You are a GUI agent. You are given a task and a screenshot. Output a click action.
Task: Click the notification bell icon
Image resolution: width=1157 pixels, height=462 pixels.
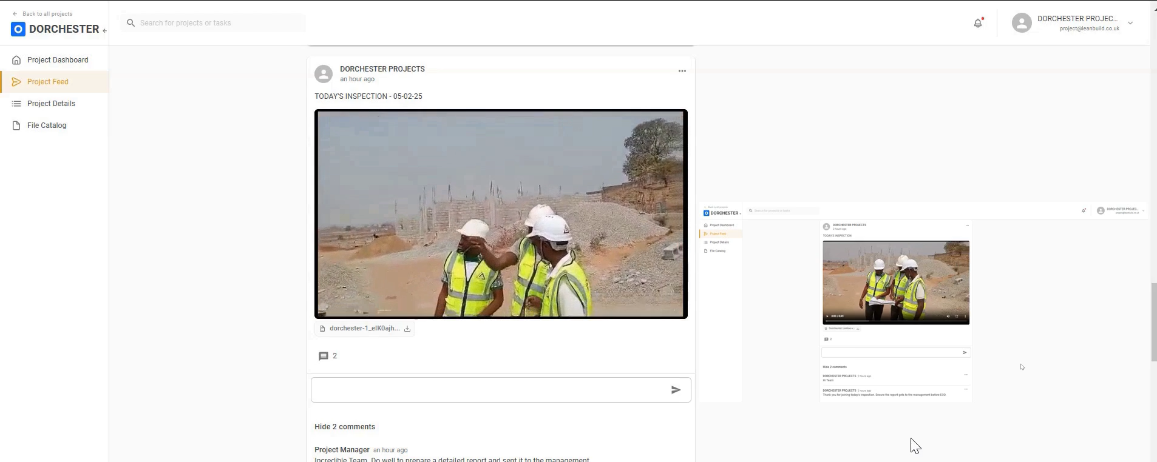click(977, 23)
